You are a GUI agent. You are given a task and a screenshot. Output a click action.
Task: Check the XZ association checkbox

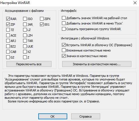pos(25,52)
